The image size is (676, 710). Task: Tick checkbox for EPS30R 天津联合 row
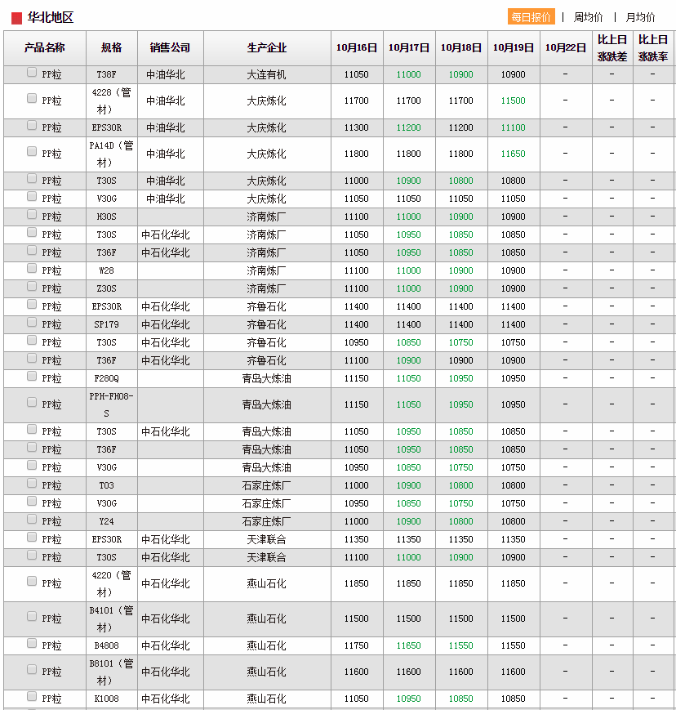(x=32, y=537)
